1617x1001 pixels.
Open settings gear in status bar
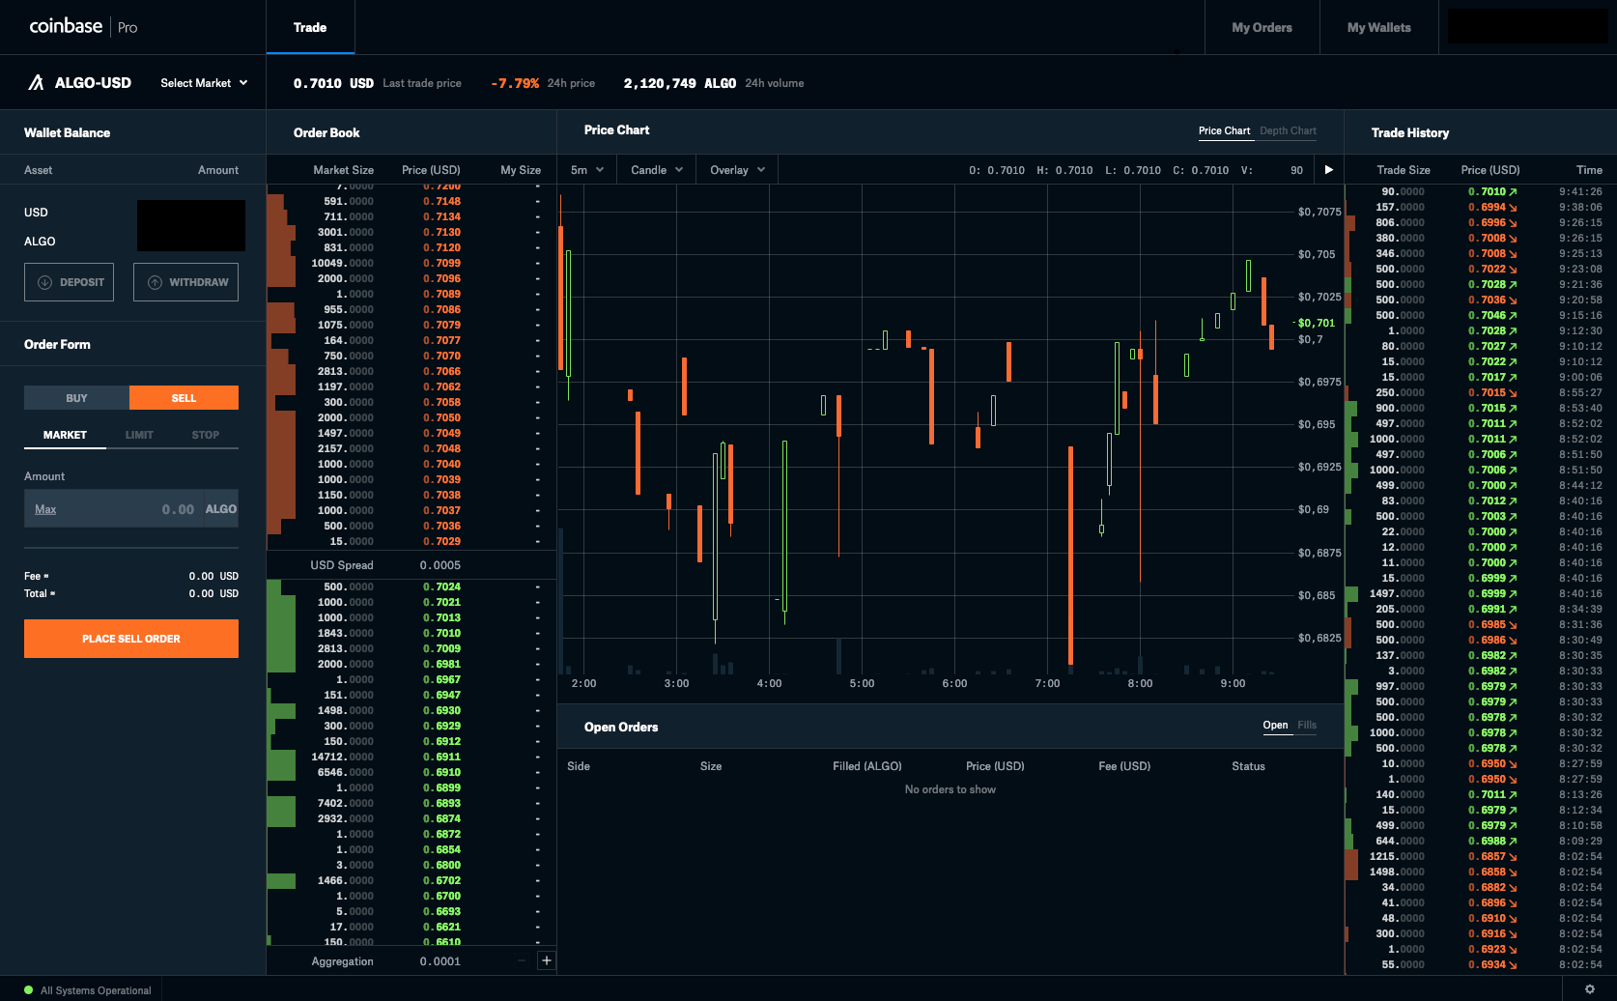(1589, 989)
